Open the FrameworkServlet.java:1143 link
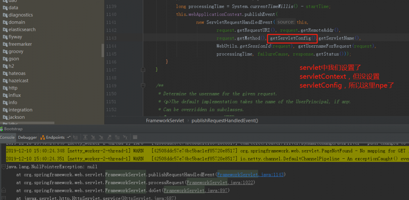Image resolution: width=409 pixels, height=200 pixels. point(250,174)
